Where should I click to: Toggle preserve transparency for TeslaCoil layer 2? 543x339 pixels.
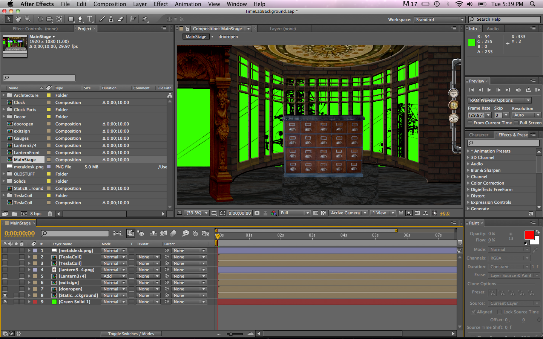pyautogui.click(x=132, y=257)
